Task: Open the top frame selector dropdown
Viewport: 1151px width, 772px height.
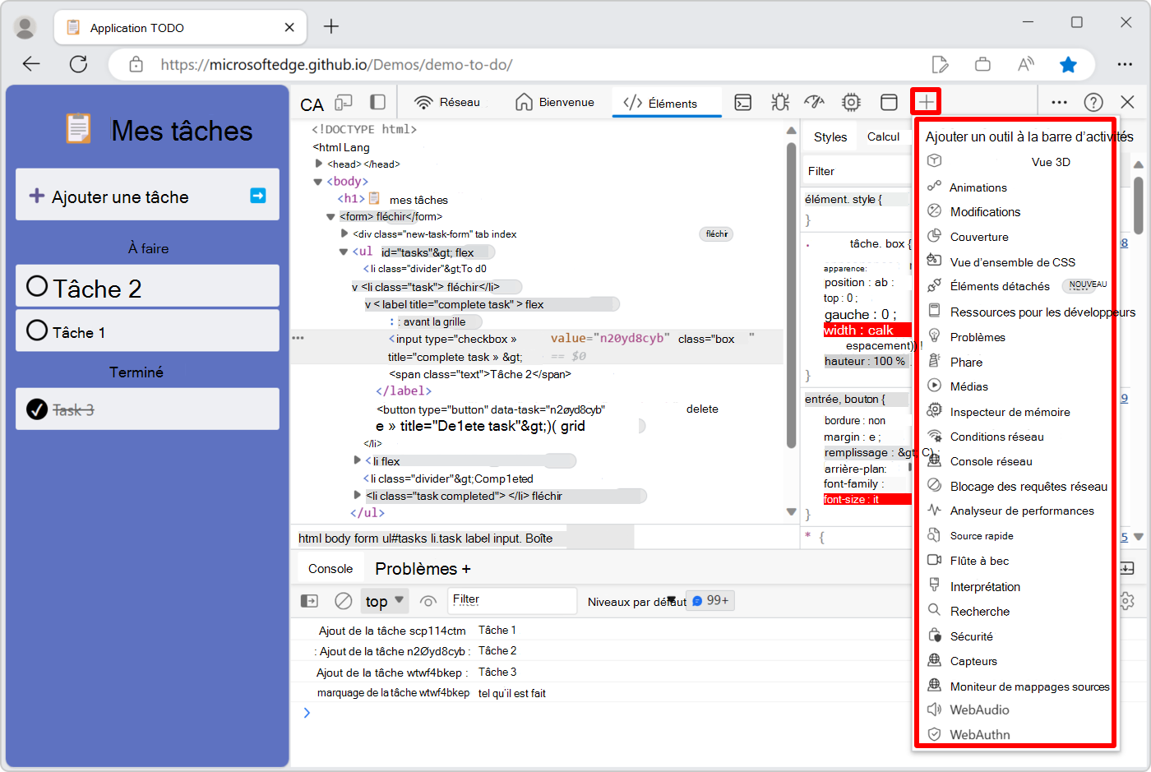Action: 384,601
